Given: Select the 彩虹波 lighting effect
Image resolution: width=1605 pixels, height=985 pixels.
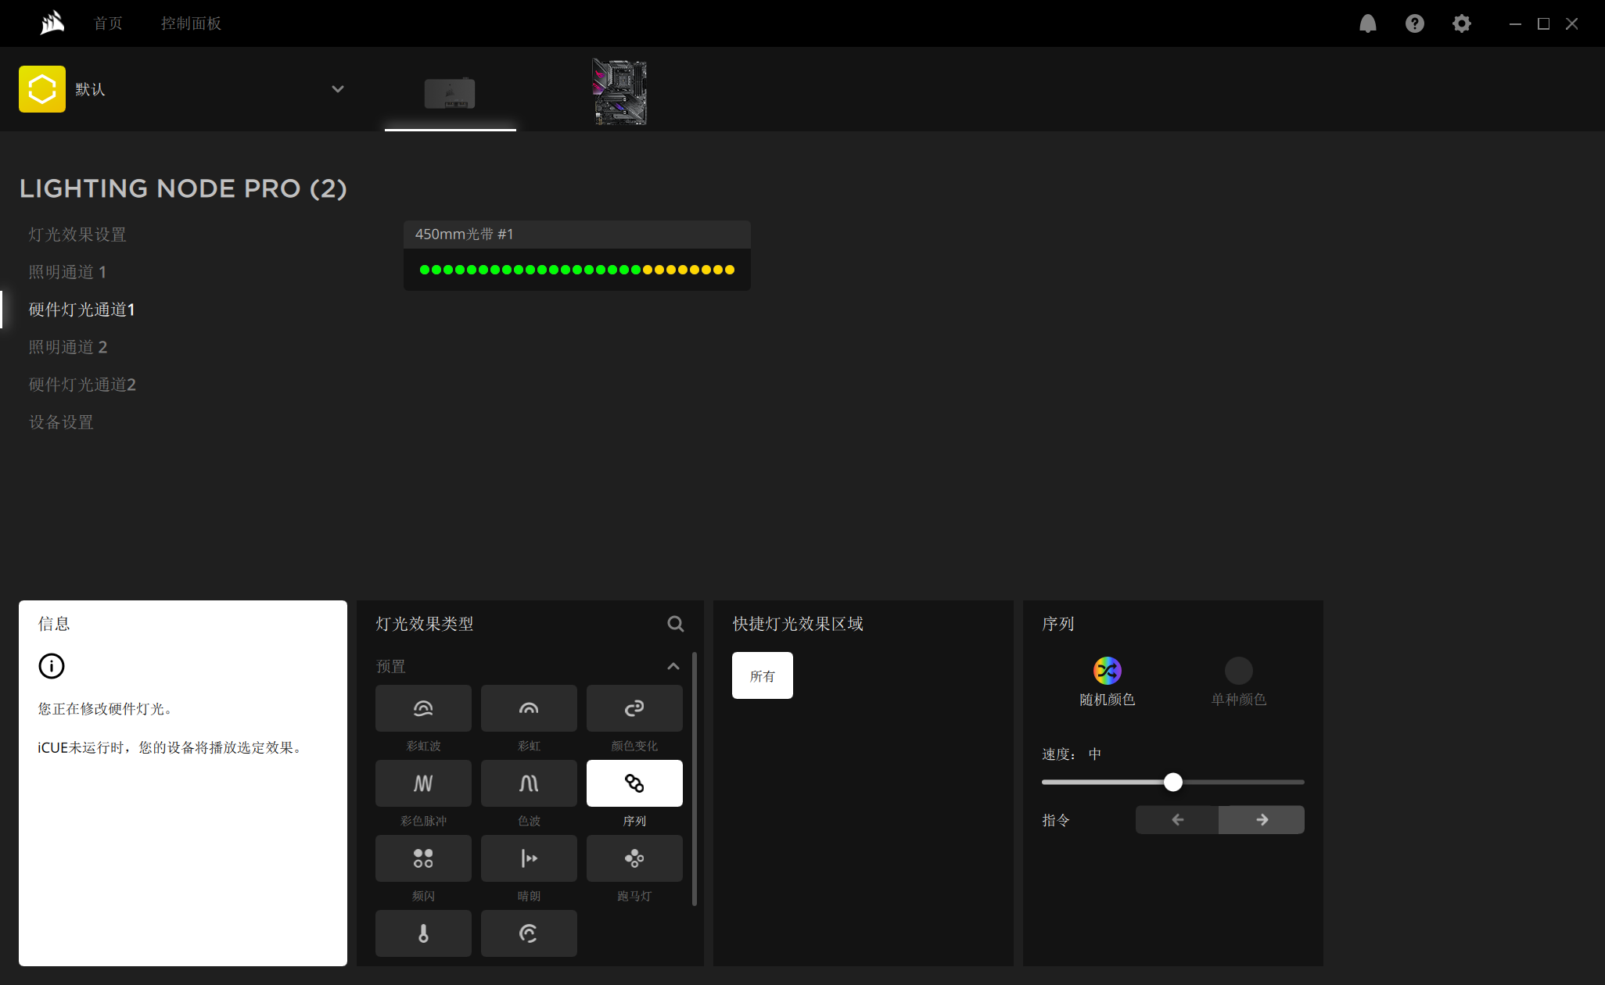Looking at the screenshot, I should pos(423,707).
